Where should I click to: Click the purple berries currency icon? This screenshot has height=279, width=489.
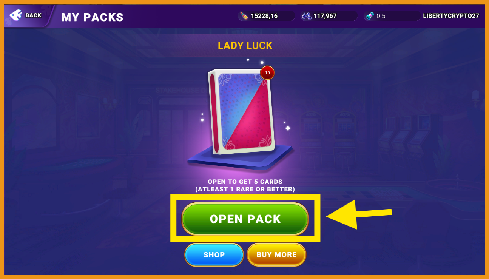(x=307, y=16)
